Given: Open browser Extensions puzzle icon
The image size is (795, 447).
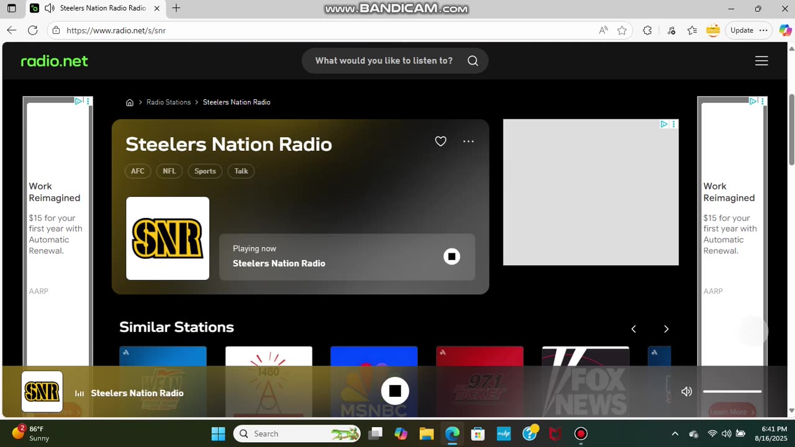Looking at the screenshot, I should (647, 30).
